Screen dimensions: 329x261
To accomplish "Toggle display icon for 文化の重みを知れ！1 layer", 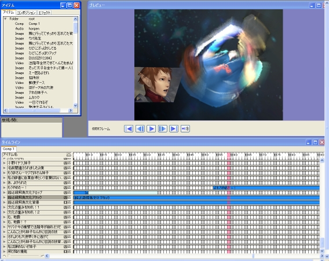I will click(65, 207).
